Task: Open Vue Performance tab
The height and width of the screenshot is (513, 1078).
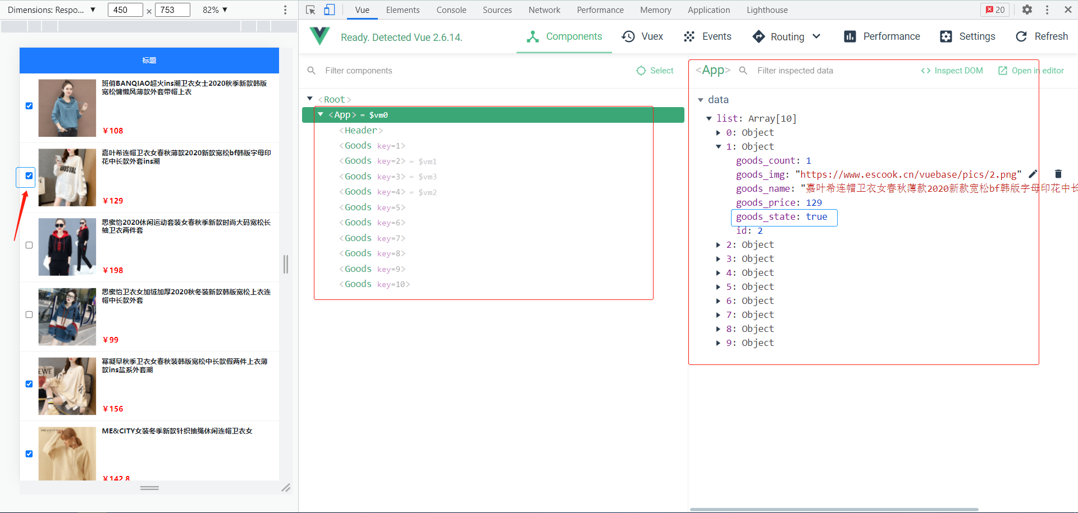Action: click(x=881, y=36)
